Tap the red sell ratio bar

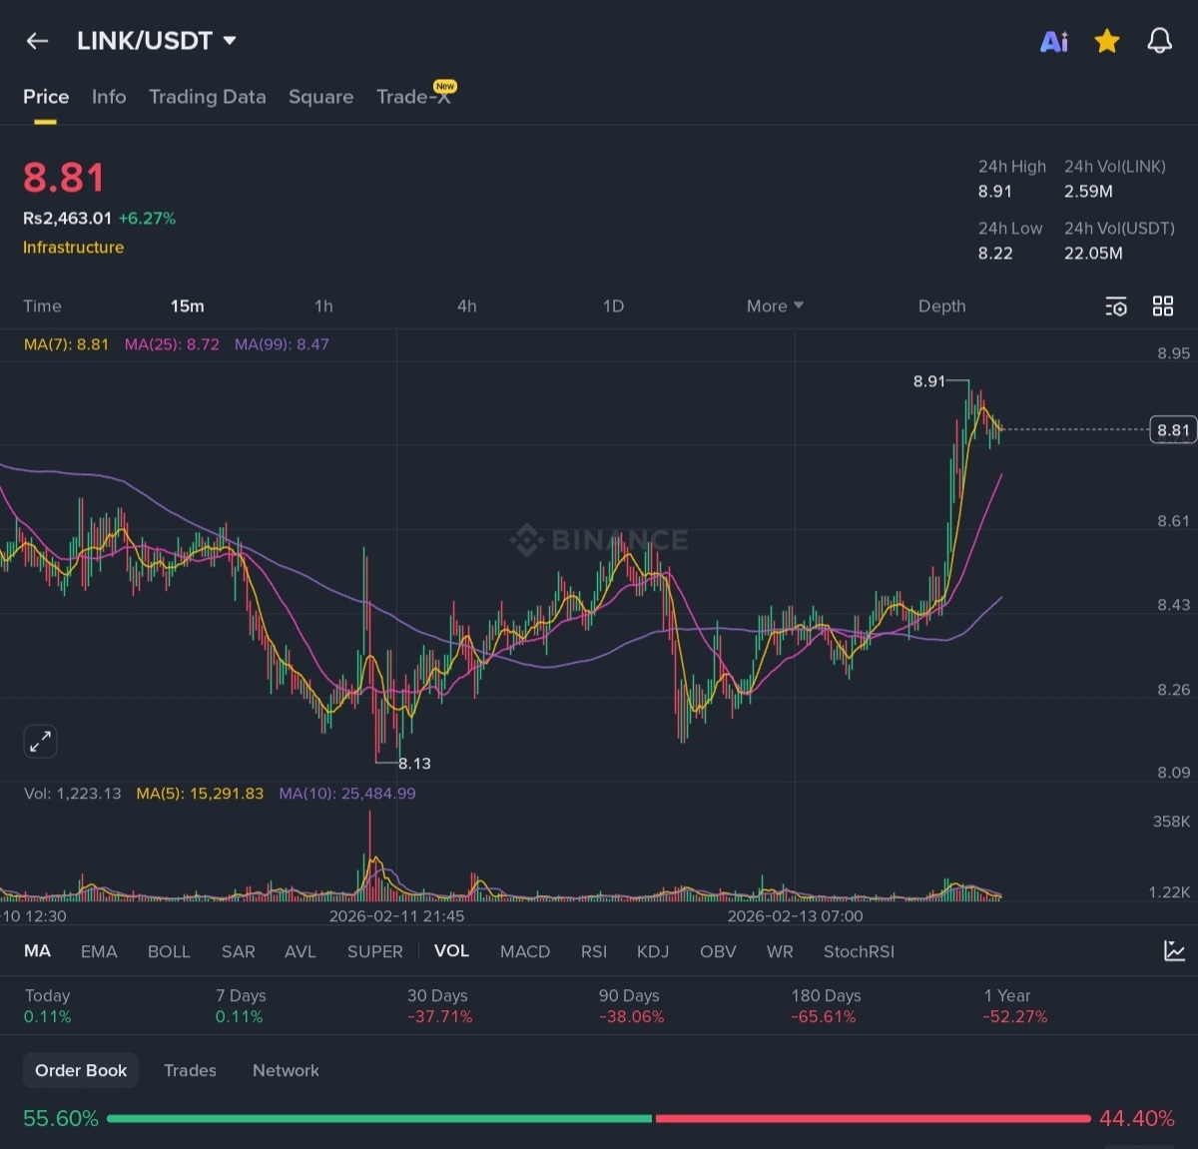point(873,1119)
